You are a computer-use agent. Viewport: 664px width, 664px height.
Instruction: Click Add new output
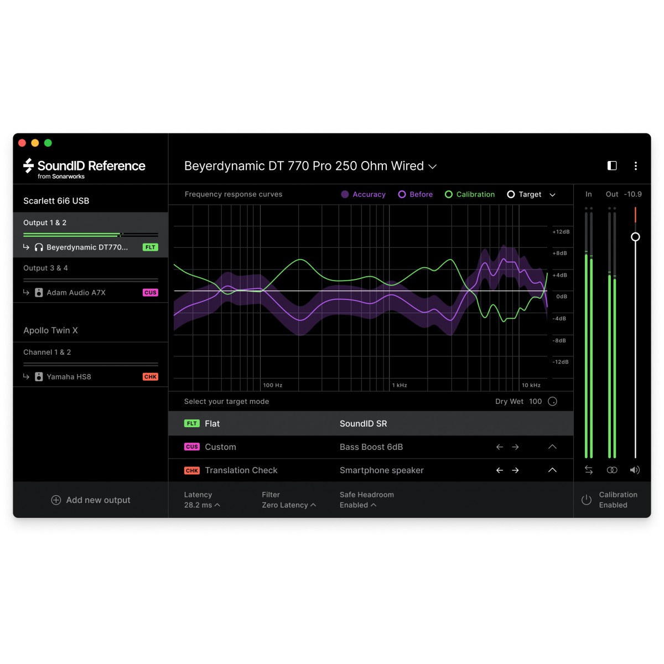click(90, 500)
